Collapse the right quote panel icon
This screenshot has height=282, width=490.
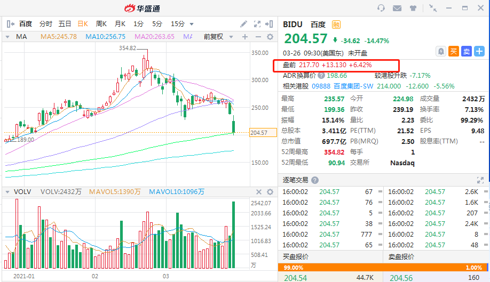[x=269, y=23]
